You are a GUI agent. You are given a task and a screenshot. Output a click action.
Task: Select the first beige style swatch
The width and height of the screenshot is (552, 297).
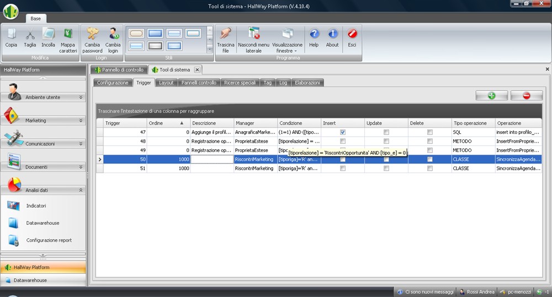(x=136, y=34)
